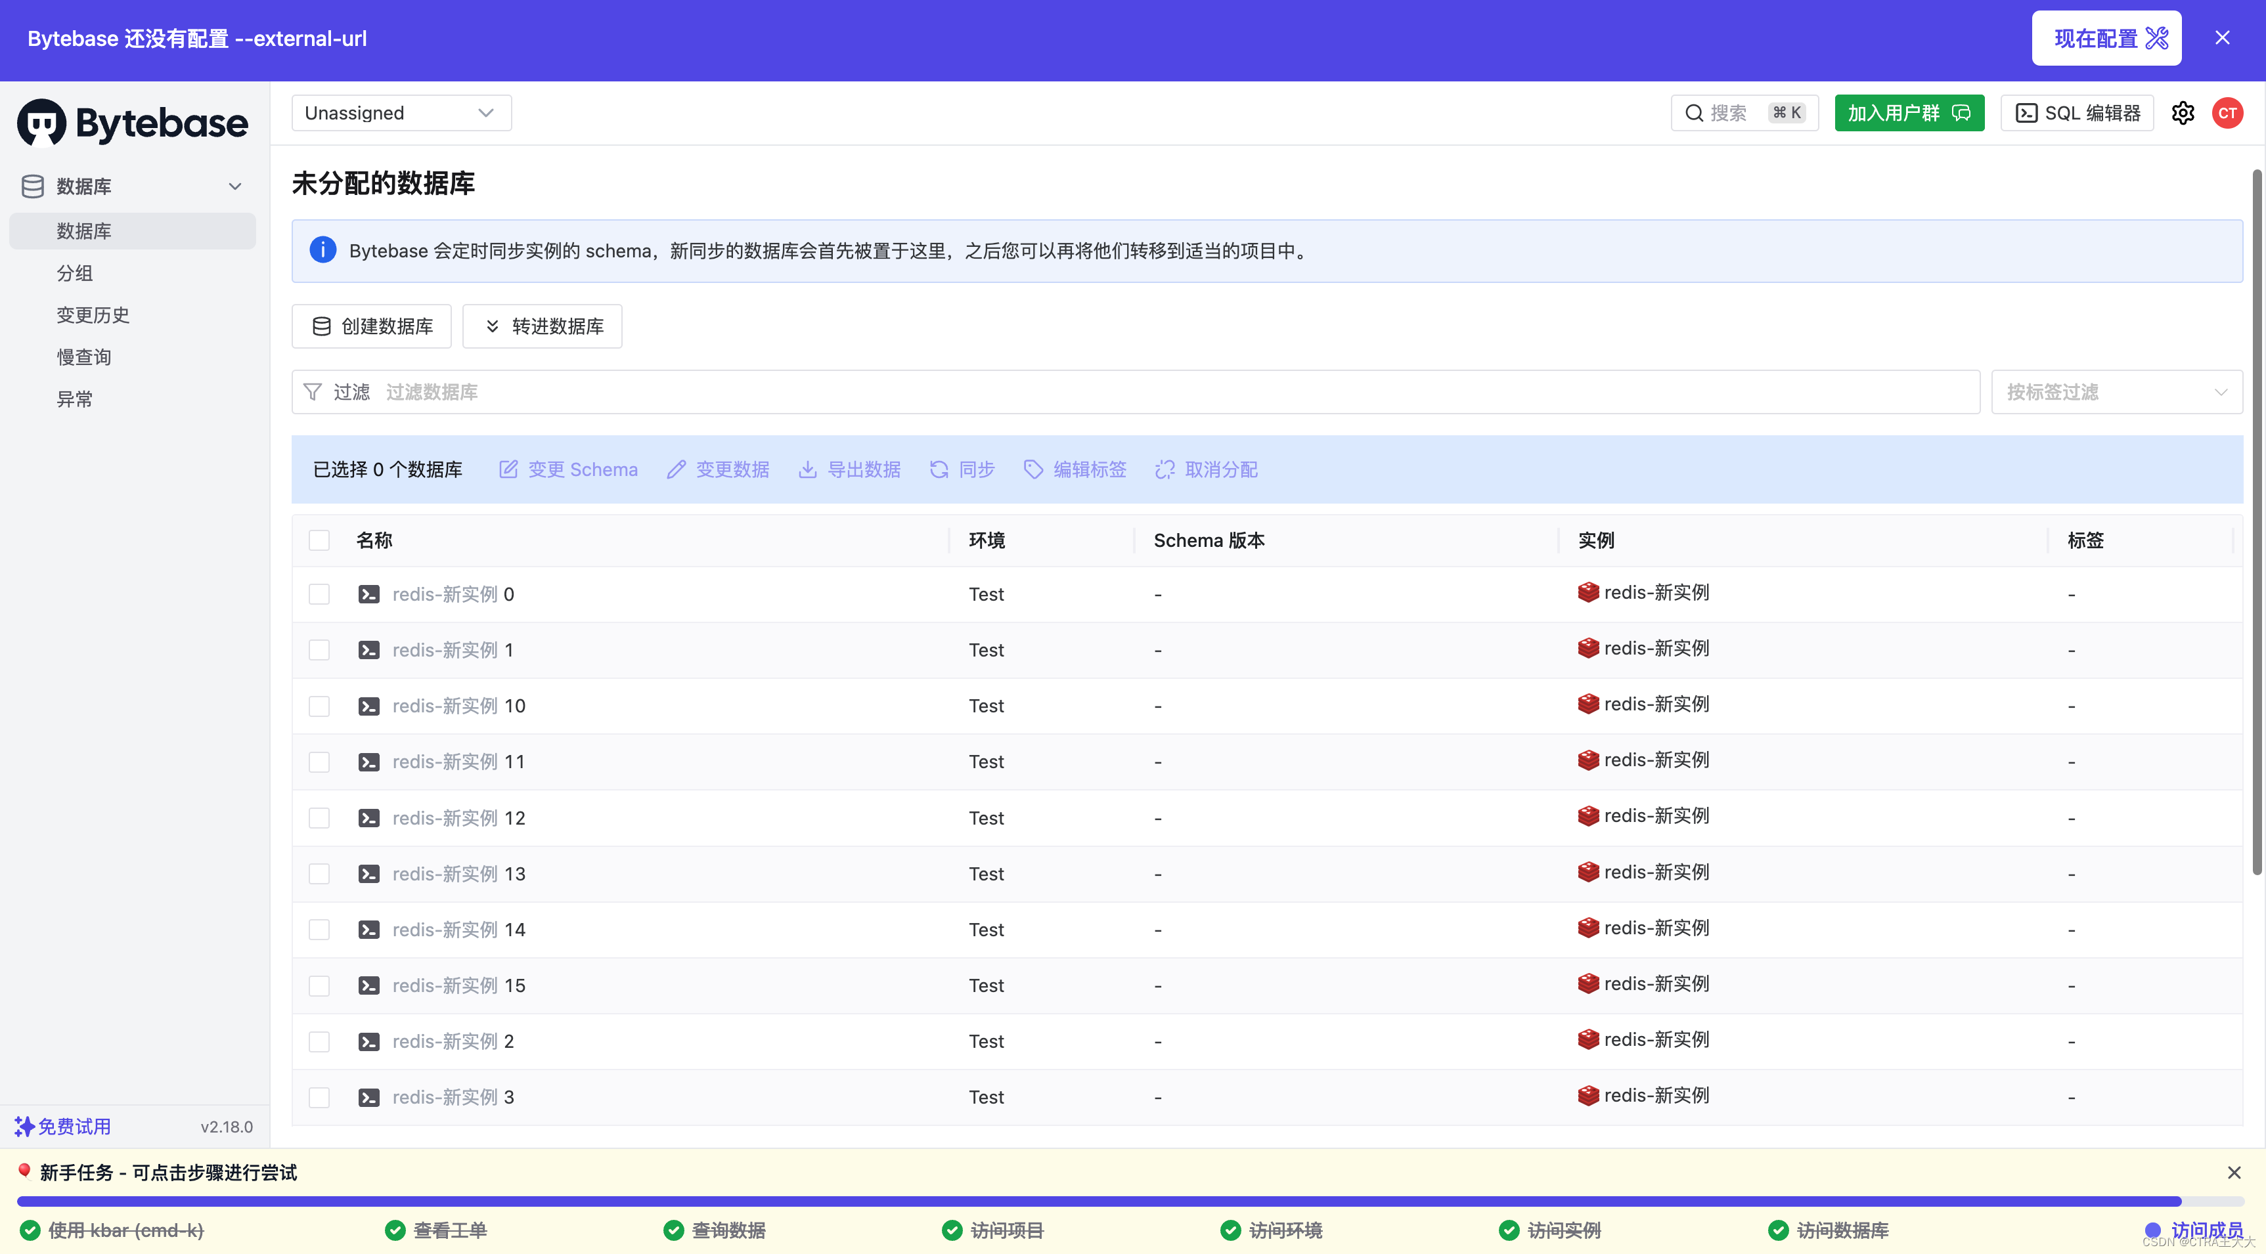Viewport: 2266px width, 1254px height.
Task: Open database redis-新实例 13 link
Action: click(x=458, y=873)
